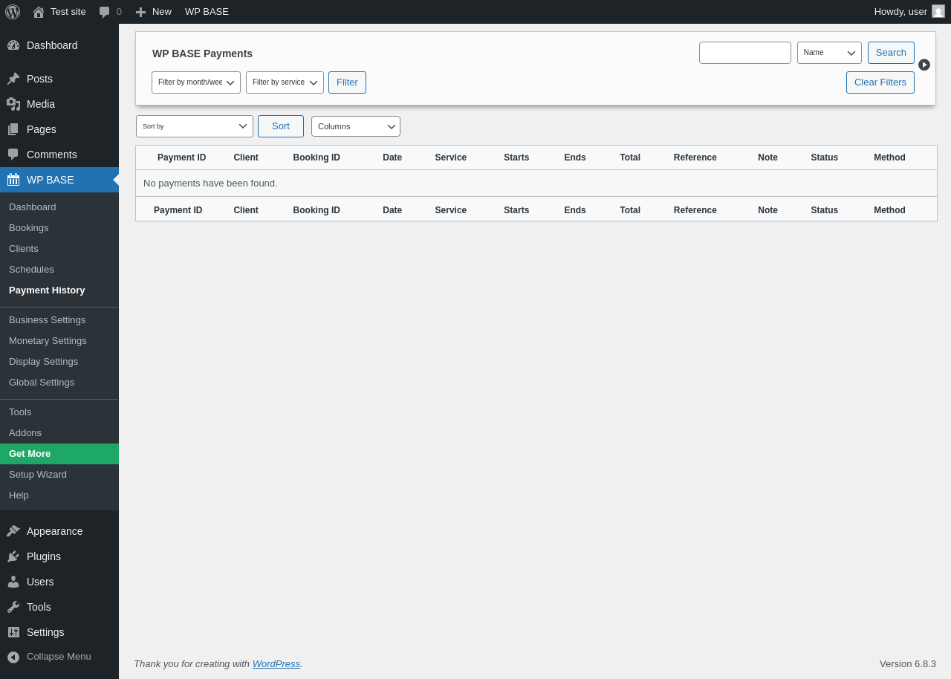Viewport: 951px width, 679px height.
Task: Click the top Note column header
Action: 767,157
